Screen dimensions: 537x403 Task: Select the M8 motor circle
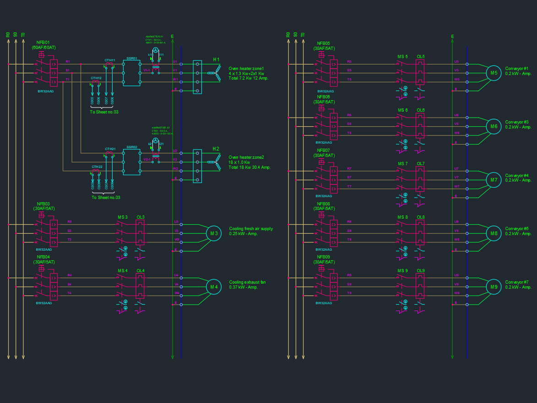point(494,233)
